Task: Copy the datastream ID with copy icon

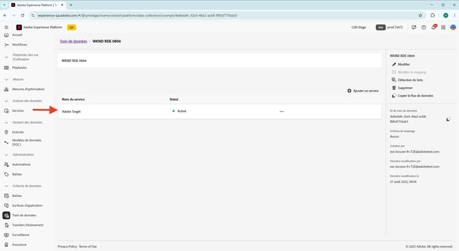Action: pos(448,119)
